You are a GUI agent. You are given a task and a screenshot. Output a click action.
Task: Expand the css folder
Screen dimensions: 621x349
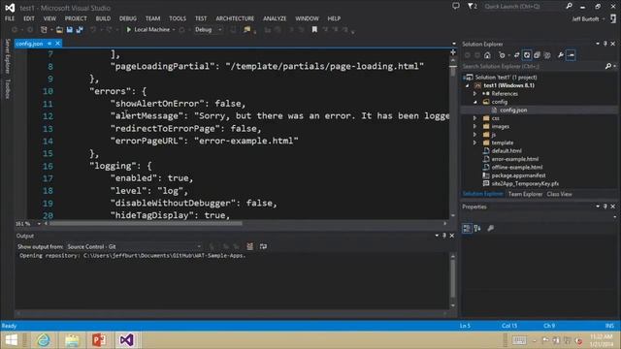coord(474,118)
